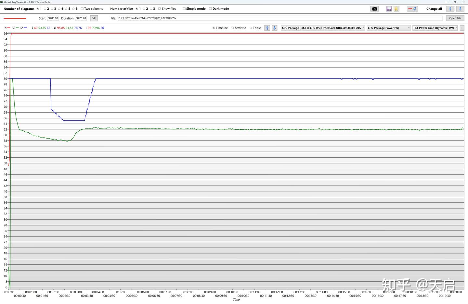468x304 pixels.
Task: Click the Change all up arrow
Action: coord(450,9)
